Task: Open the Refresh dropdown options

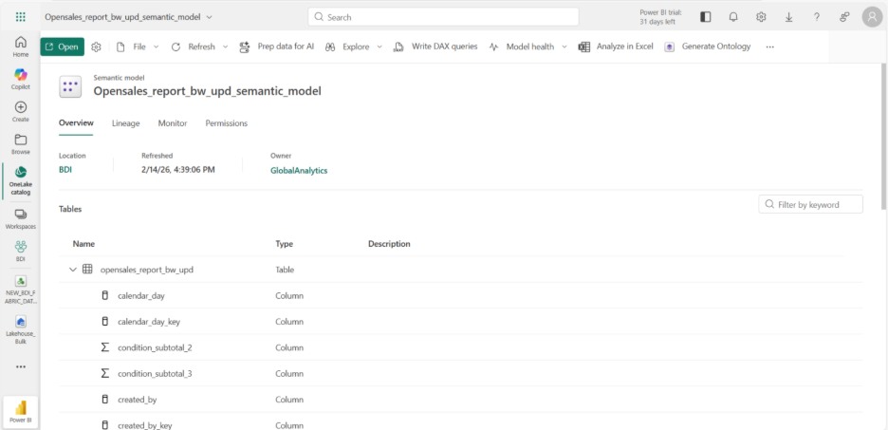Action: (223, 47)
